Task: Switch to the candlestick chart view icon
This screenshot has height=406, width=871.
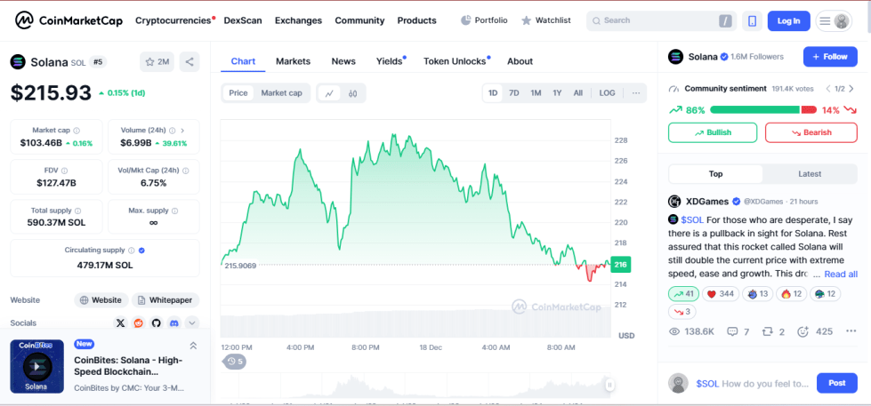Action: 353,93
